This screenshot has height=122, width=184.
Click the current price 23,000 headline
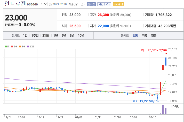pos(16,18)
